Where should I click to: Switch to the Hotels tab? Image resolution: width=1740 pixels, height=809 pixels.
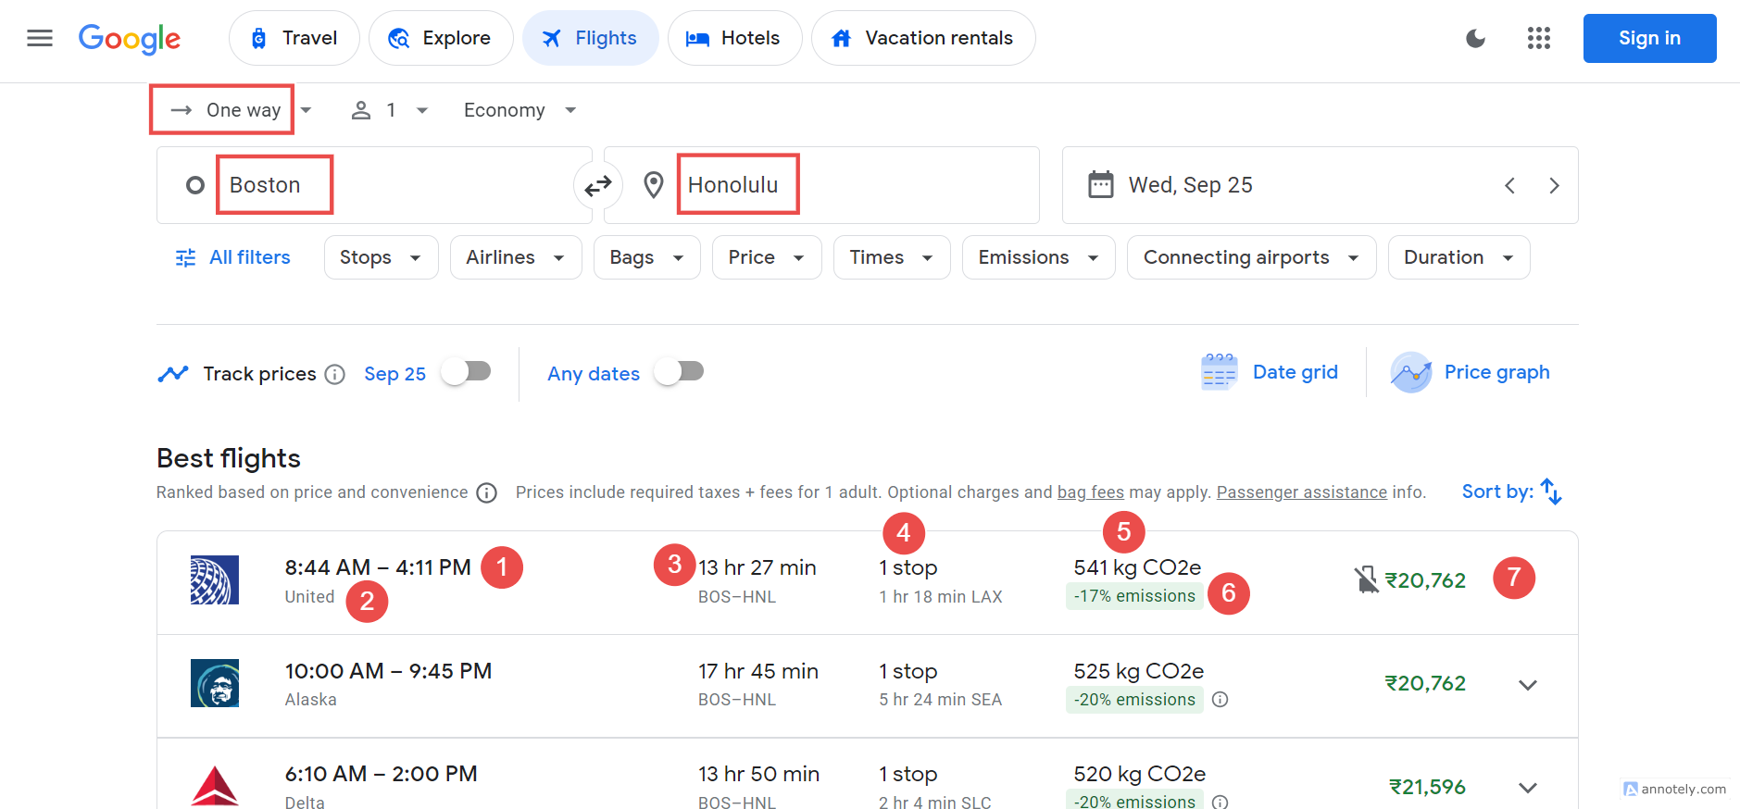[x=734, y=38]
